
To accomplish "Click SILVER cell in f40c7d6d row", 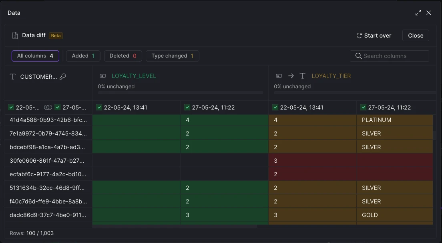I will coord(395,201).
